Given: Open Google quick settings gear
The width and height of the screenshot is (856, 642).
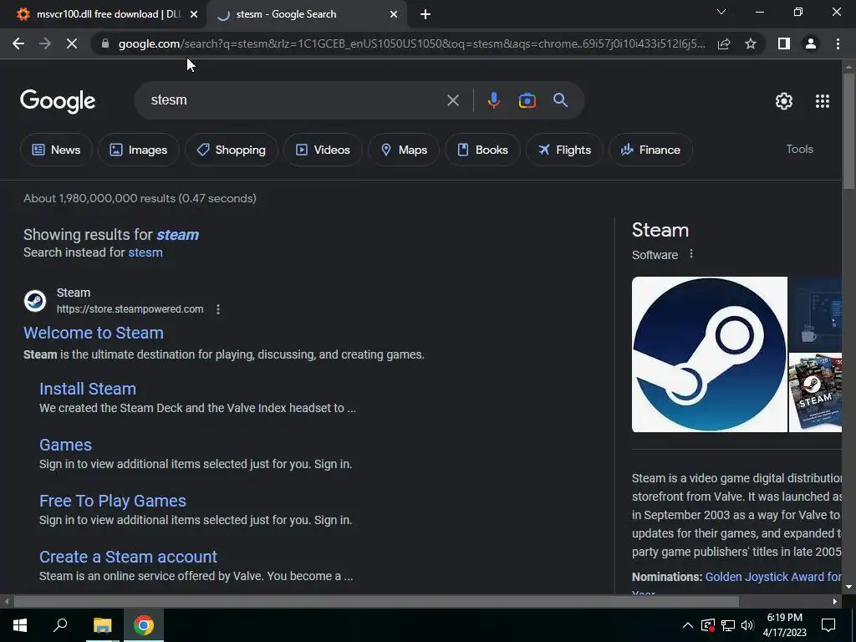Looking at the screenshot, I should tap(784, 101).
